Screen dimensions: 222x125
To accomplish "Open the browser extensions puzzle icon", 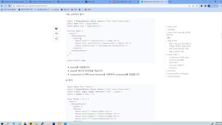I will (x=202, y=6).
